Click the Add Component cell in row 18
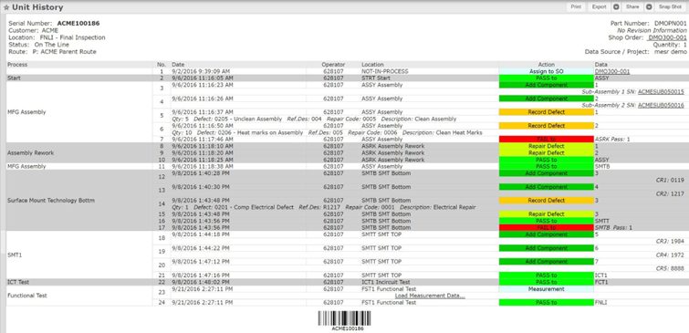The height and width of the screenshot is (333, 689). 547,234
